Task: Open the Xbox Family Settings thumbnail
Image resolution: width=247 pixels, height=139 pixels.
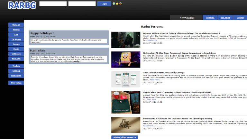Action: click(x=126, y=79)
